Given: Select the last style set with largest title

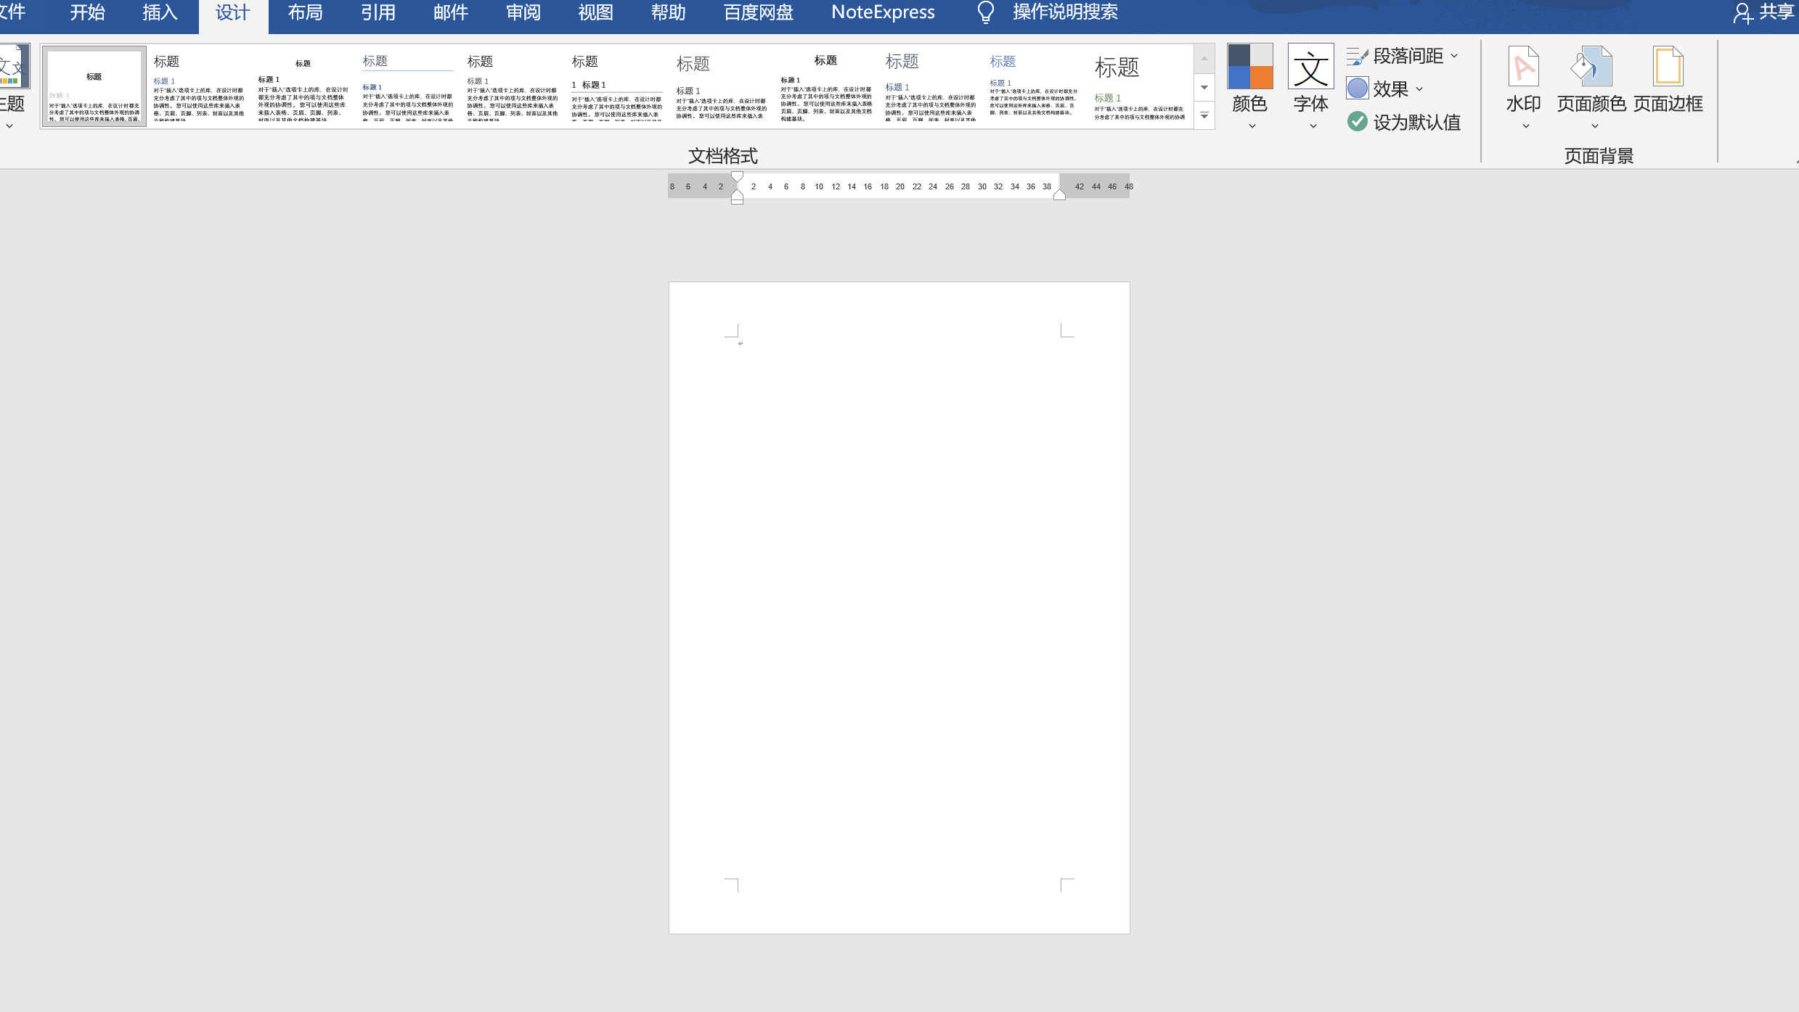Looking at the screenshot, I should (x=1140, y=86).
